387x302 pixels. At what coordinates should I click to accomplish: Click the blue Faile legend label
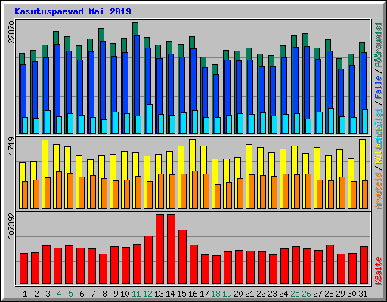(379, 87)
